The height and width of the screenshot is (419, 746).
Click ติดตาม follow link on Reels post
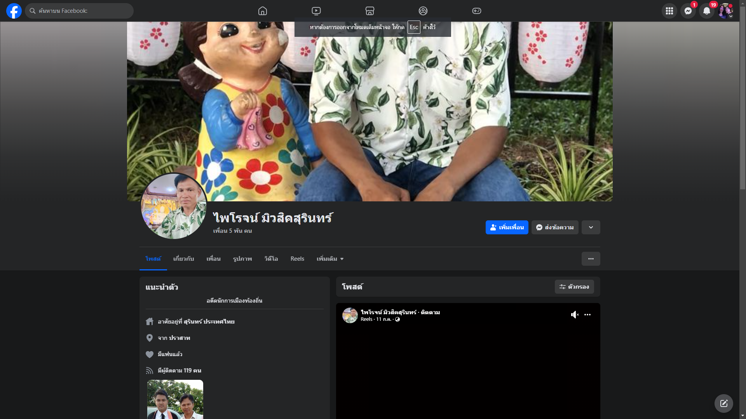pos(431,312)
